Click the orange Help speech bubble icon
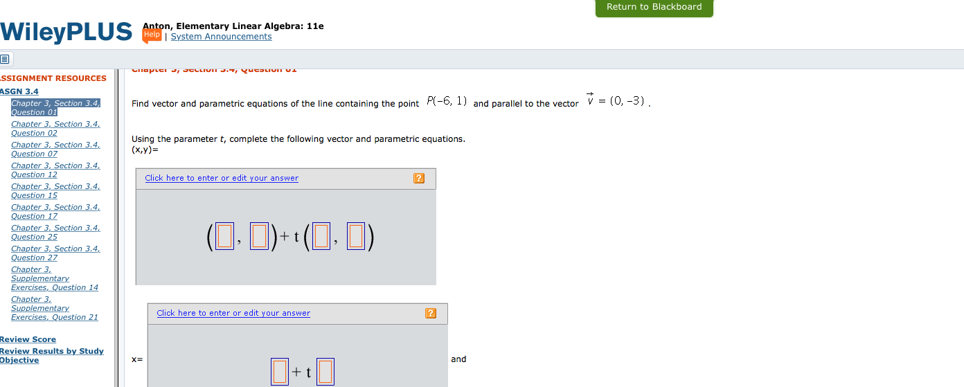Image resolution: width=964 pixels, height=387 pixels. 152,36
